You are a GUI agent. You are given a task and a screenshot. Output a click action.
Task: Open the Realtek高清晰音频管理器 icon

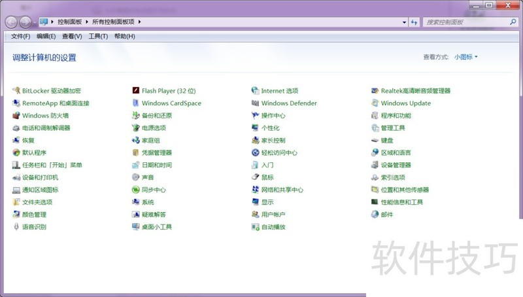(x=375, y=90)
